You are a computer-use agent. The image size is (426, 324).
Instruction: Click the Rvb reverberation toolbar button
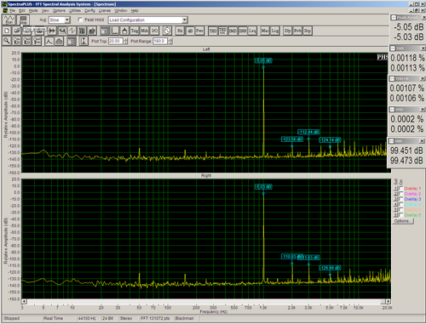[297, 31]
